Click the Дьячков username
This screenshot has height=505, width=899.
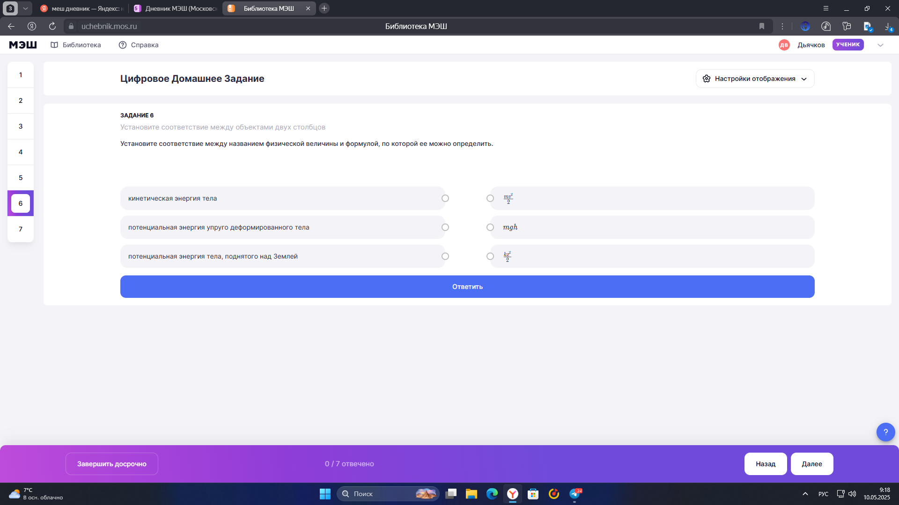(x=811, y=45)
